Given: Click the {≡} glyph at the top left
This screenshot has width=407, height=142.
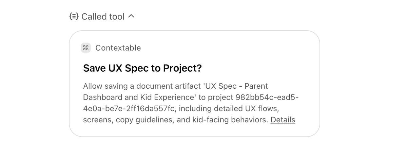Looking at the screenshot, I should pos(74,16).
